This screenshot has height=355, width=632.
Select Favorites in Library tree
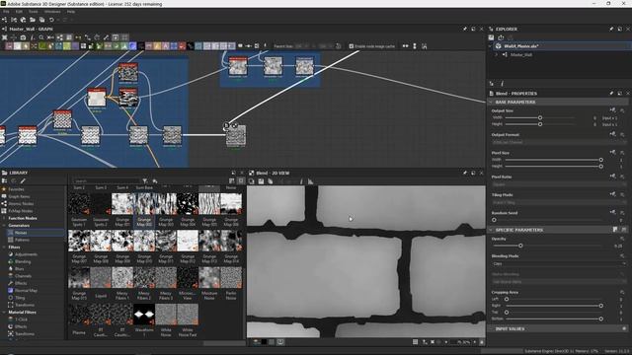click(x=16, y=189)
